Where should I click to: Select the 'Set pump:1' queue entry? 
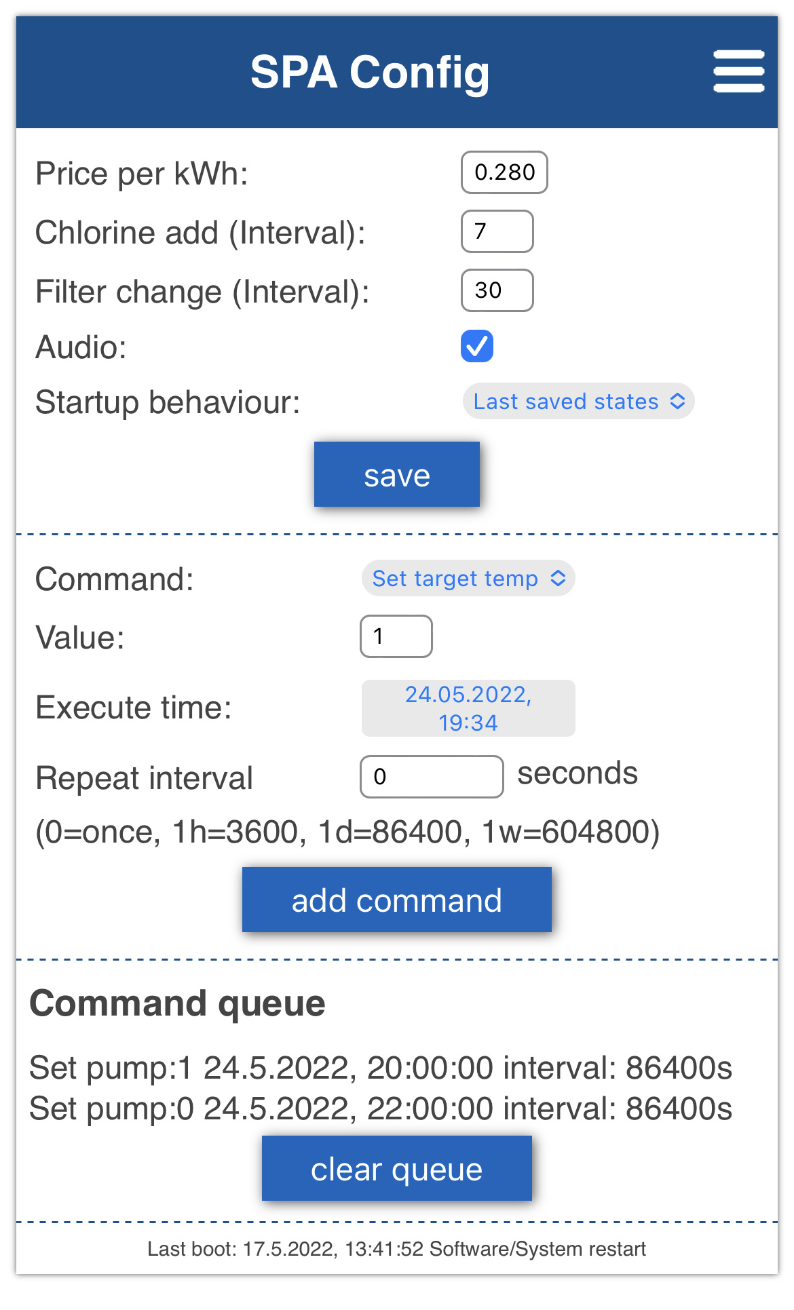381,1068
